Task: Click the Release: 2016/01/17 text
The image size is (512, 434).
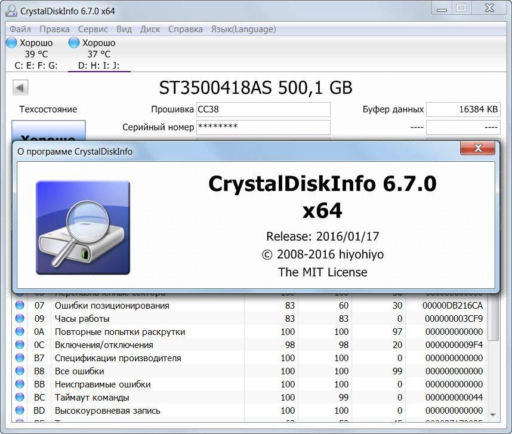Action: (323, 236)
